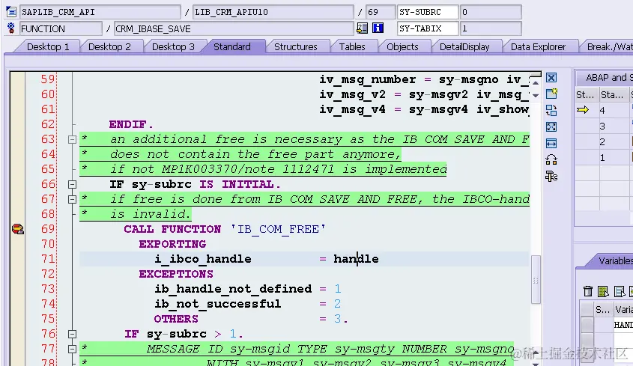633x366 pixels.
Task: Click the replace/swap tool icon
Action: (551, 110)
